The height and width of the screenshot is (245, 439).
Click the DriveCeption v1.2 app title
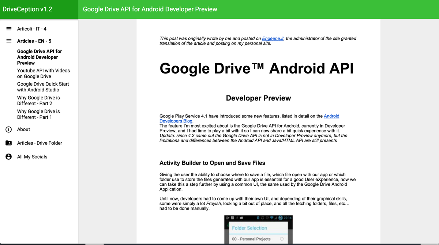point(27,9)
